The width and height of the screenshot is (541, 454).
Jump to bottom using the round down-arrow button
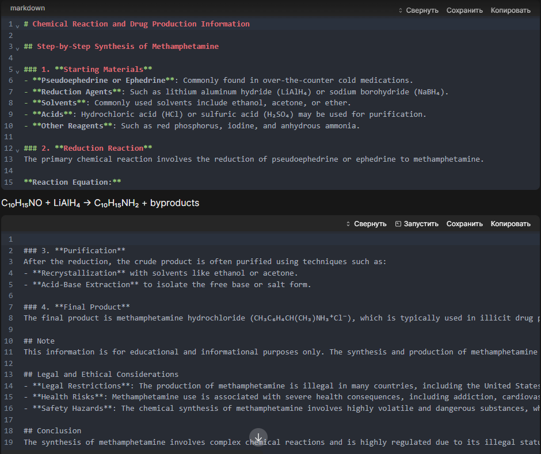(258, 437)
